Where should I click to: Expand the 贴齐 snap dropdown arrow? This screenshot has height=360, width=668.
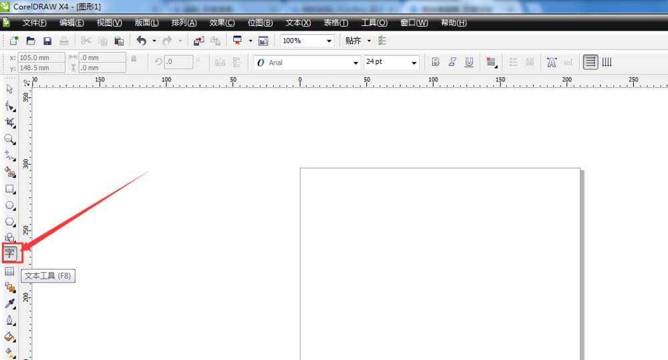(x=369, y=41)
